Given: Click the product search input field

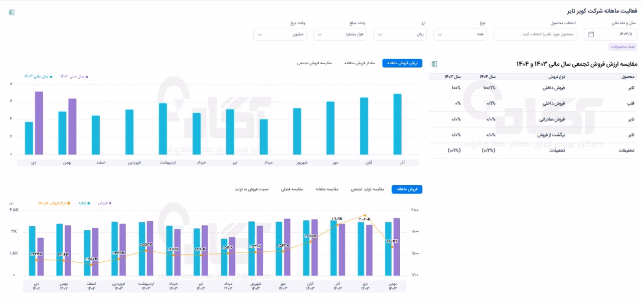Looking at the screenshot, I should click(x=536, y=34).
